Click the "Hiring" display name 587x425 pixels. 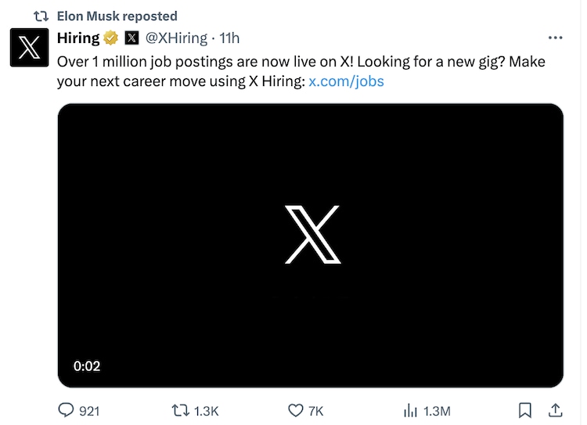(78, 38)
